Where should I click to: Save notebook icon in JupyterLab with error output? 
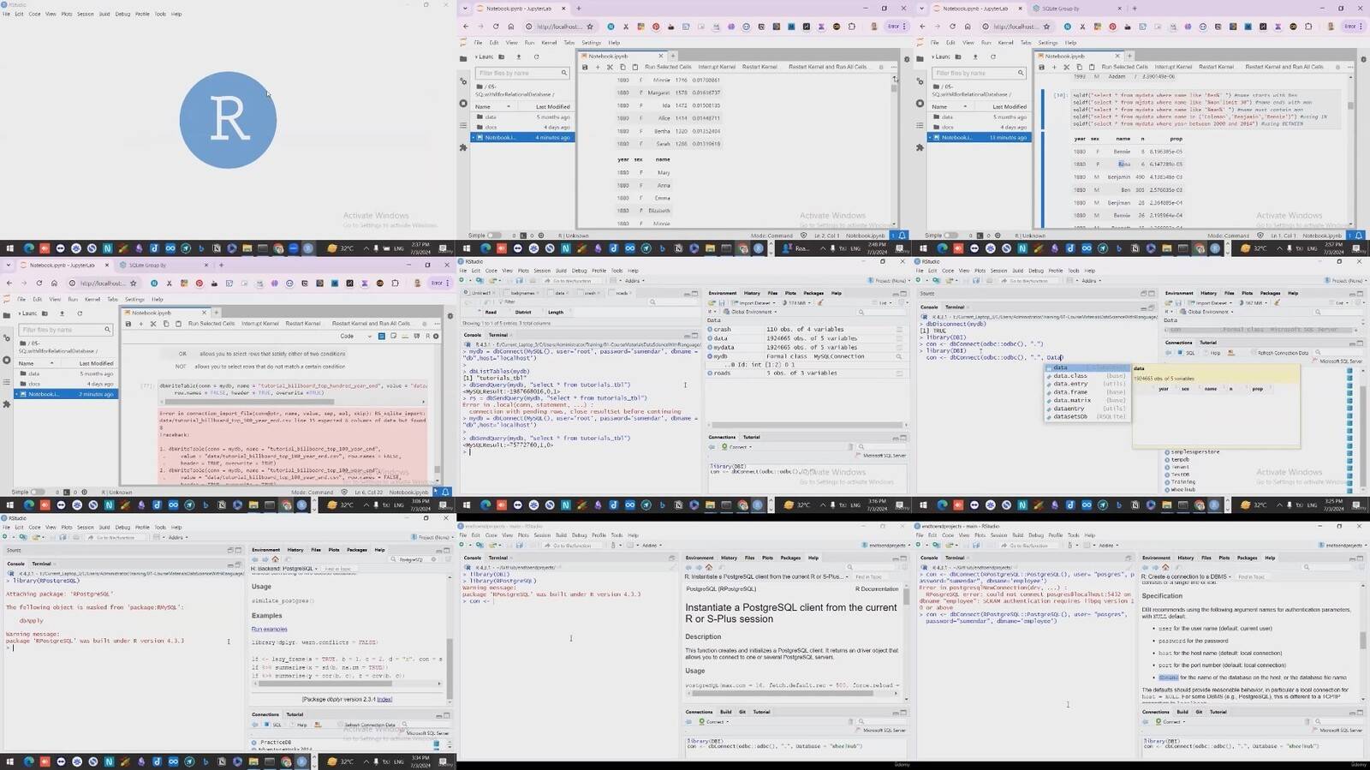point(128,324)
